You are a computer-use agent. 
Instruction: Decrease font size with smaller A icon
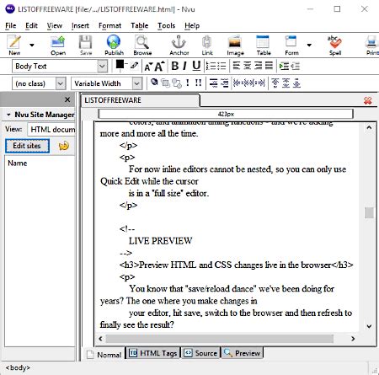point(148,67)
